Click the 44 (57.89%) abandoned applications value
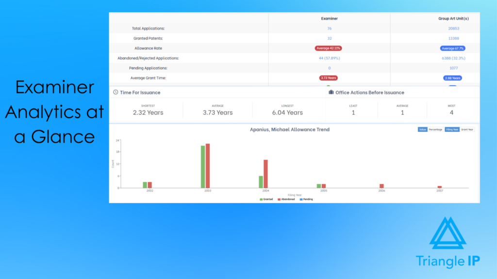This screenshot has width=497, height=279. pos(329,58)
